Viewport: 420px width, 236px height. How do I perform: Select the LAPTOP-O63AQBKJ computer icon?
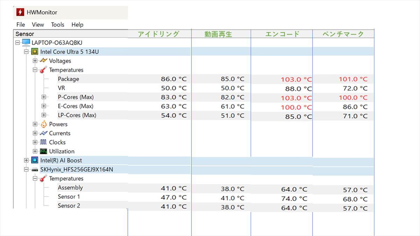click(x=26, y=43)
